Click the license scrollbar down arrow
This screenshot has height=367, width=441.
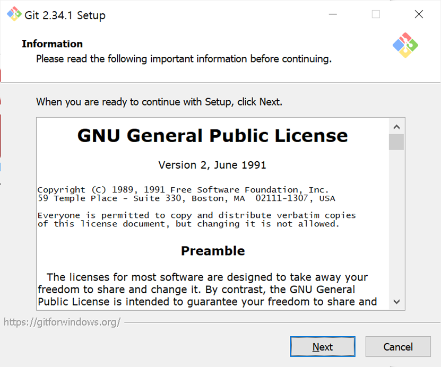pyautogui.click(x=396, y=302)
